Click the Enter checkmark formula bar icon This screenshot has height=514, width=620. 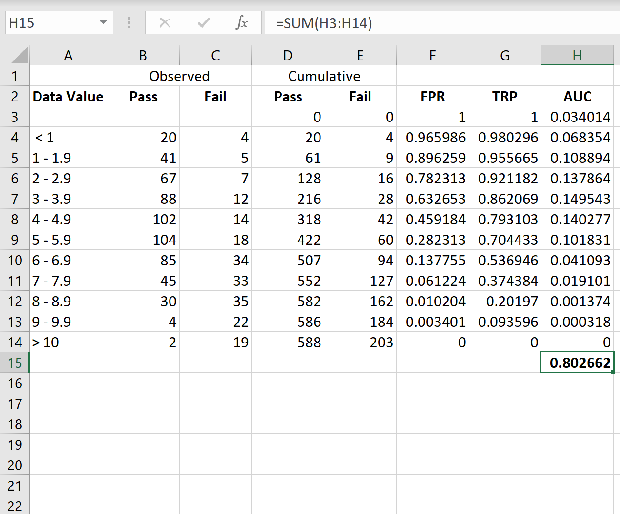click(x=204, y=23)
